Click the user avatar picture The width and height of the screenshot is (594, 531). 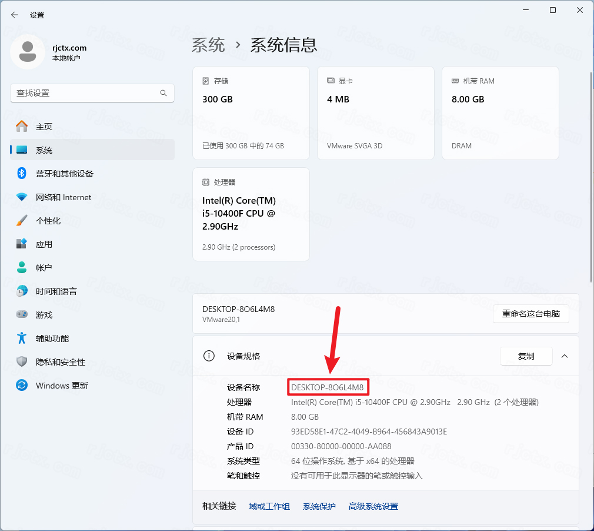pyautogui.click(x=28, y=52)
